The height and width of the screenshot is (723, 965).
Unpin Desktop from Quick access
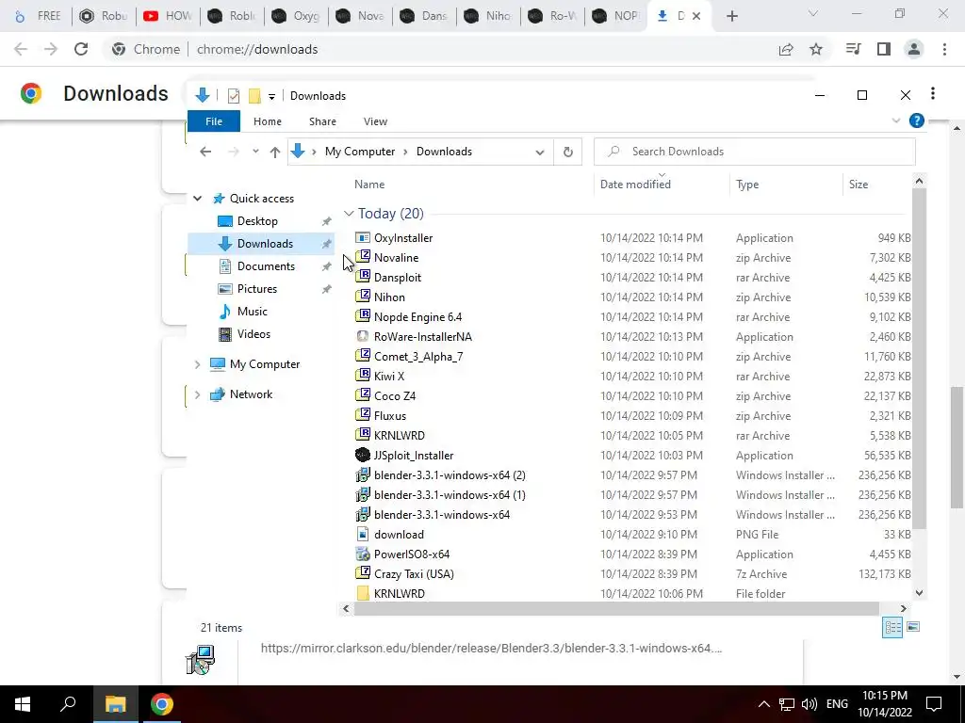tap(326, 221)
